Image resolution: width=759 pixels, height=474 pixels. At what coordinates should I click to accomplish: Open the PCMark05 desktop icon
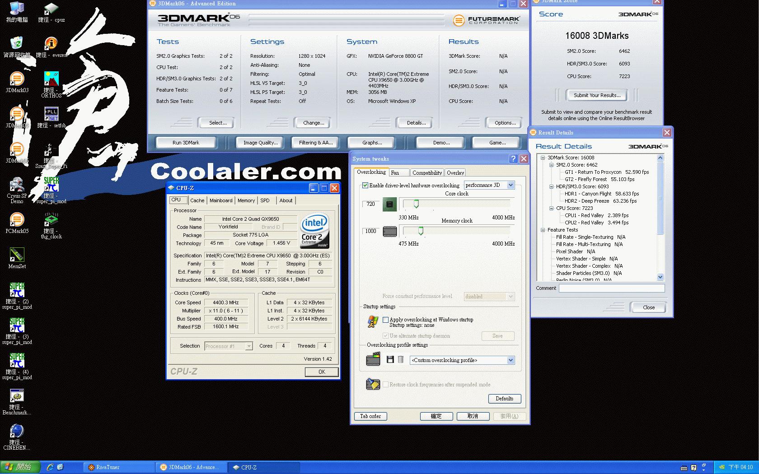click(x=17, y=223)
